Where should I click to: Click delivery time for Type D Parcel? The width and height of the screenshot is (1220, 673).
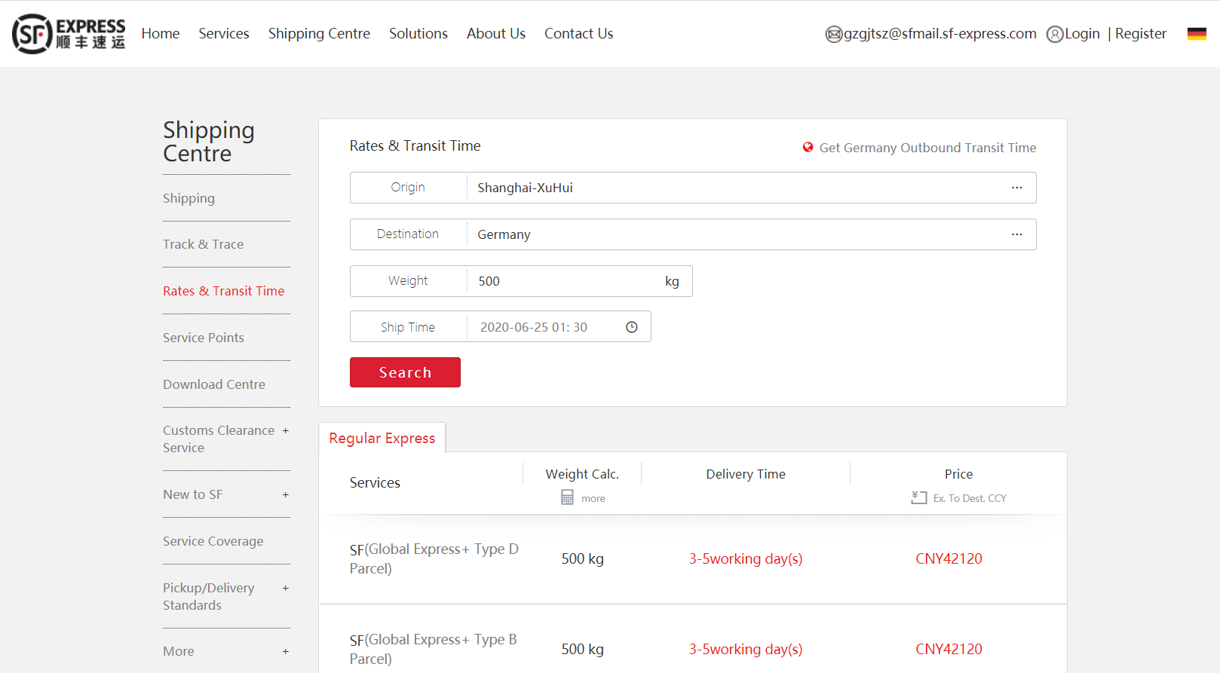(x=746, y=558)
